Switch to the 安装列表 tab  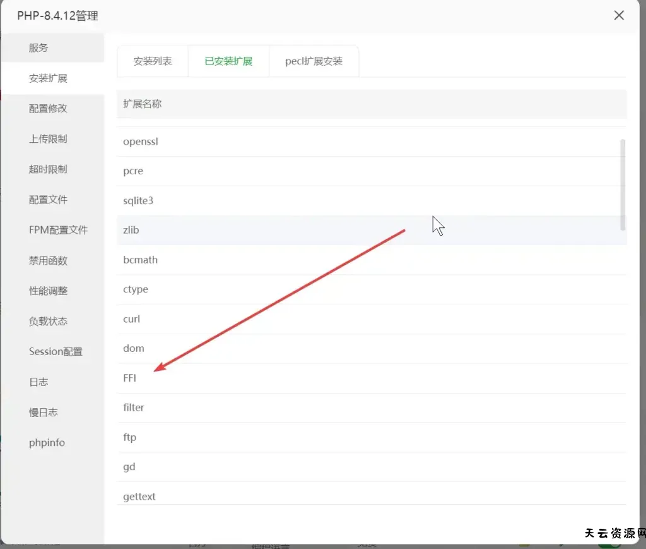153,61
